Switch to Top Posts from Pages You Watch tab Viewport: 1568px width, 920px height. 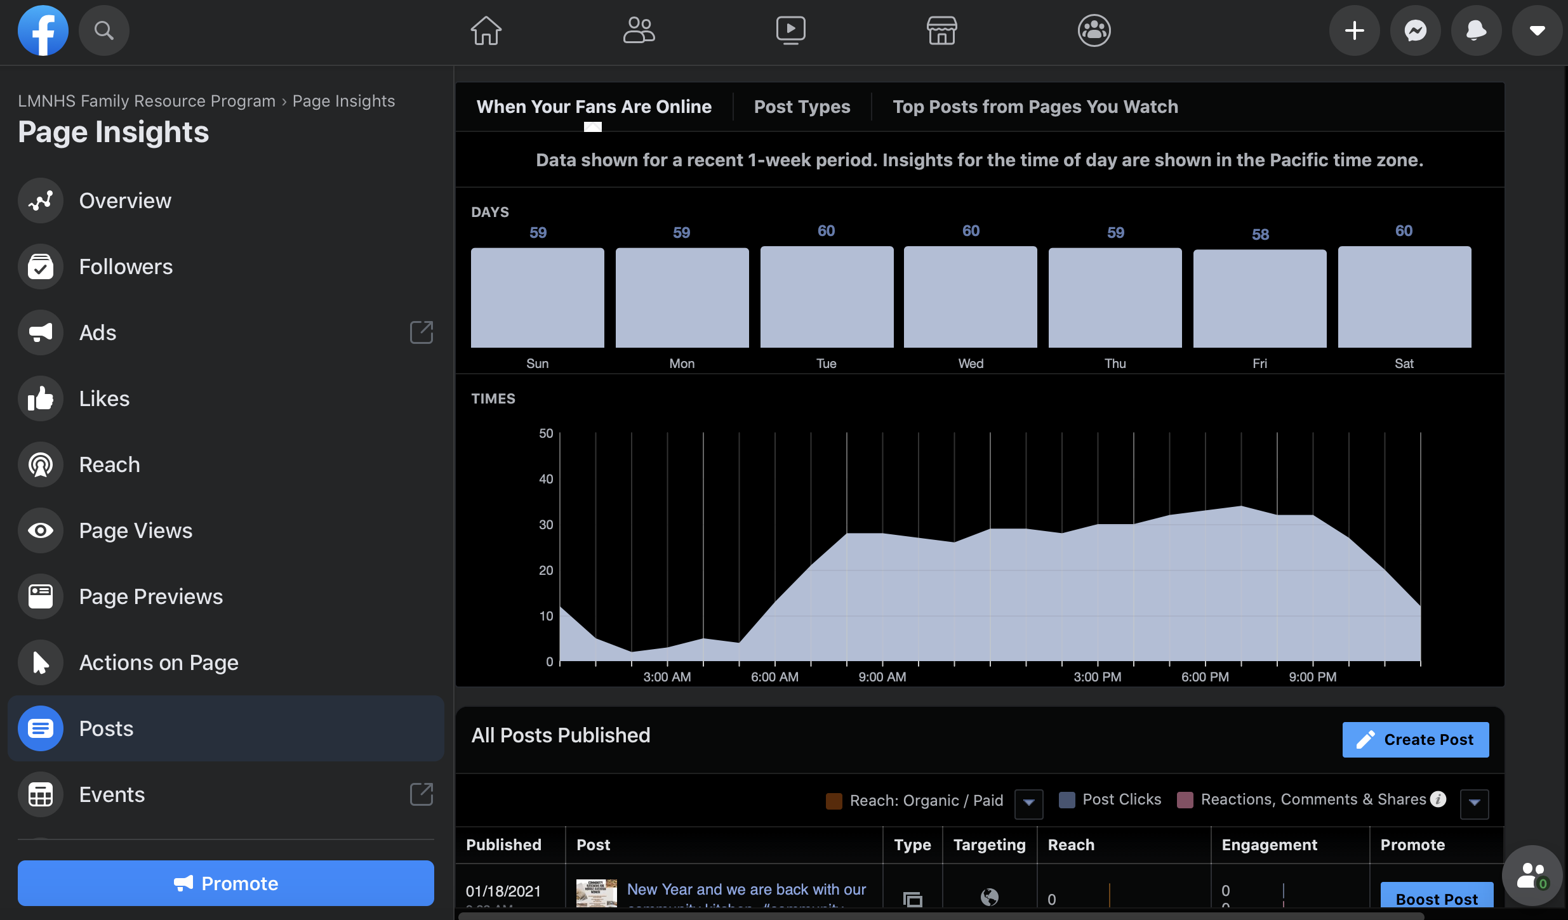[x=1035, y=107]
